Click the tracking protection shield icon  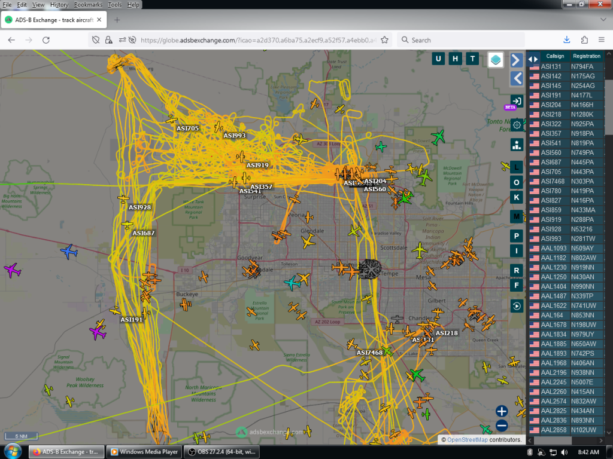95,40
